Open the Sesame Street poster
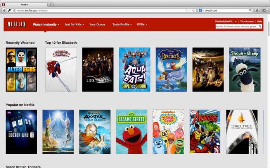Screen dimensions: 270x168 132,132
